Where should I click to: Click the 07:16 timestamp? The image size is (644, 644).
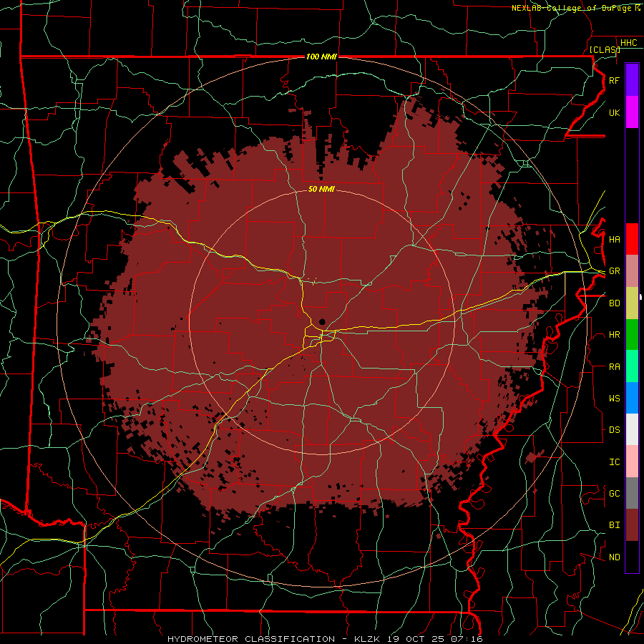point(466,639)
